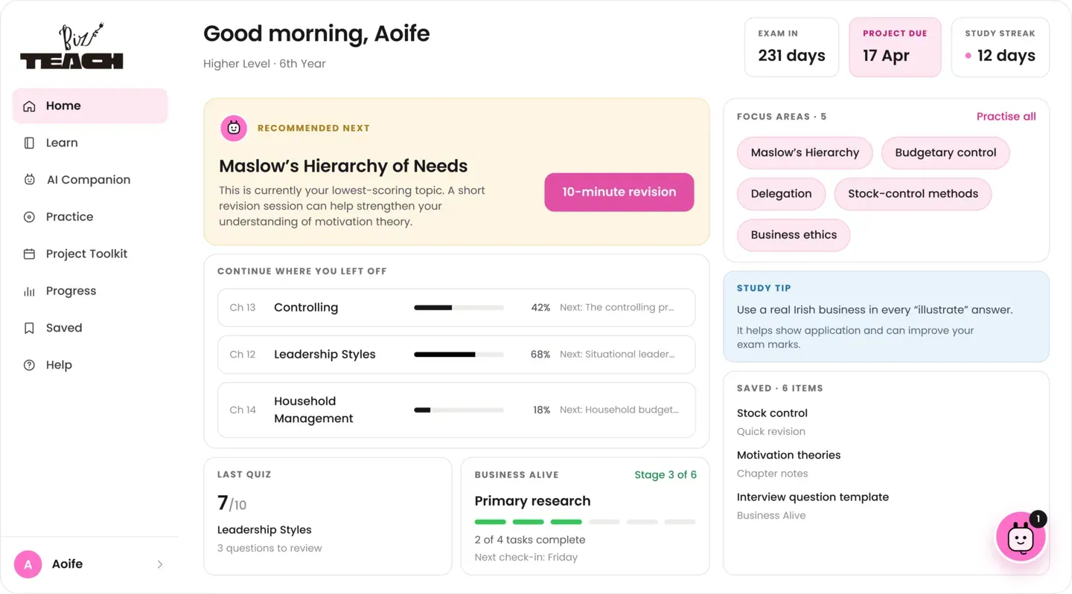Click the BizTeach logo
1072x594 pixels.
pos(71,47)
